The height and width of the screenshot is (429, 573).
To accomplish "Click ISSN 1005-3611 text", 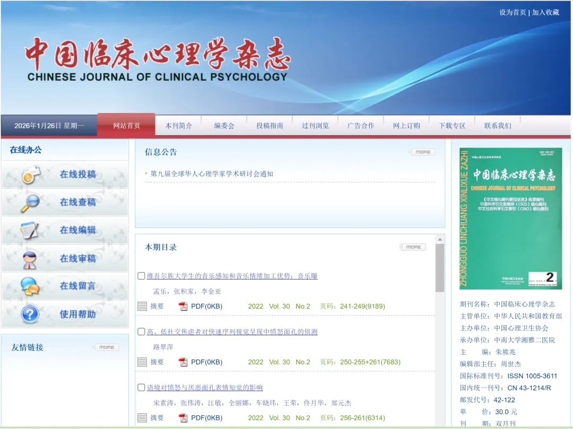I will pos(532,376).
